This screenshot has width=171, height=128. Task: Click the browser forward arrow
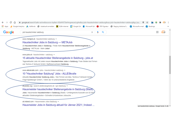pyautogui.click(x=7, y=22)
